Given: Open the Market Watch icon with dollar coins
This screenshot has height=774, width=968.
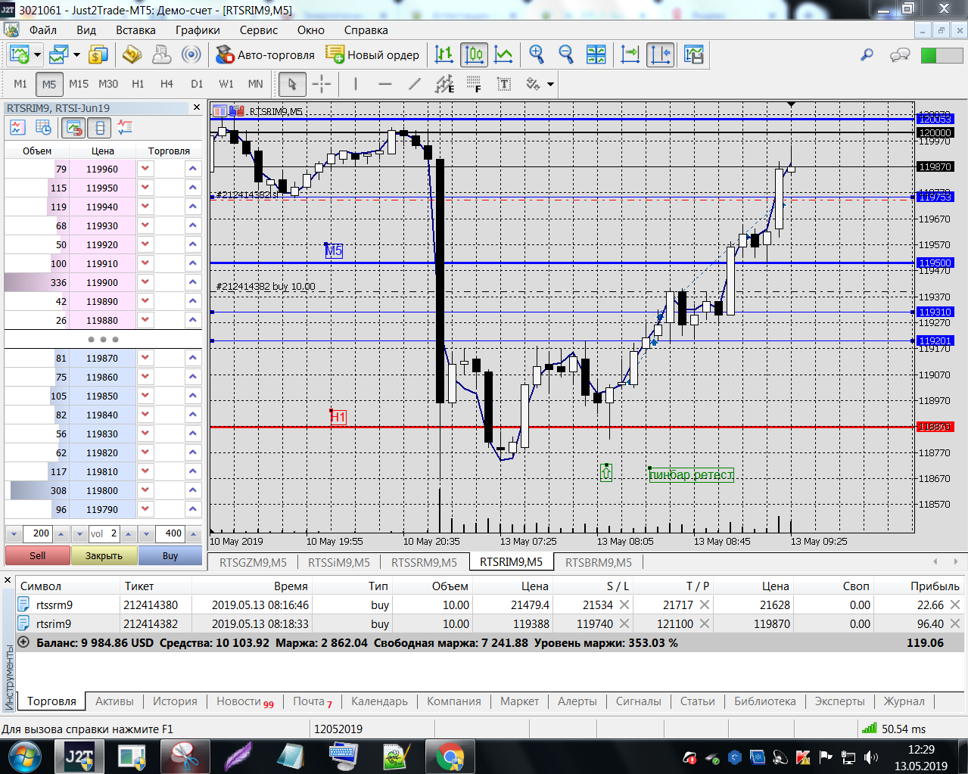Looking at the screenshot, I should 98,54.
